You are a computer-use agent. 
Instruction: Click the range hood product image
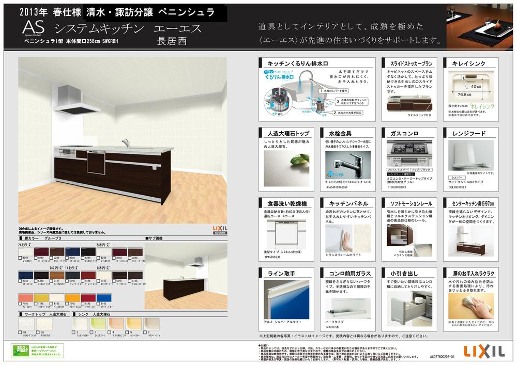point(470,155)
